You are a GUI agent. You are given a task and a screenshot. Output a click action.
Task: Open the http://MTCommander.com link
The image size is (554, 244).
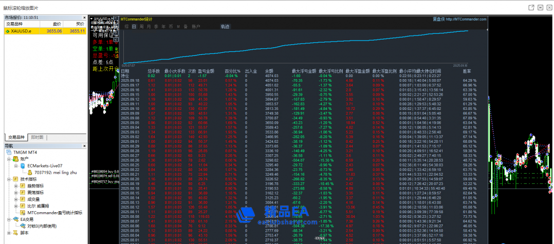[466, 19]
